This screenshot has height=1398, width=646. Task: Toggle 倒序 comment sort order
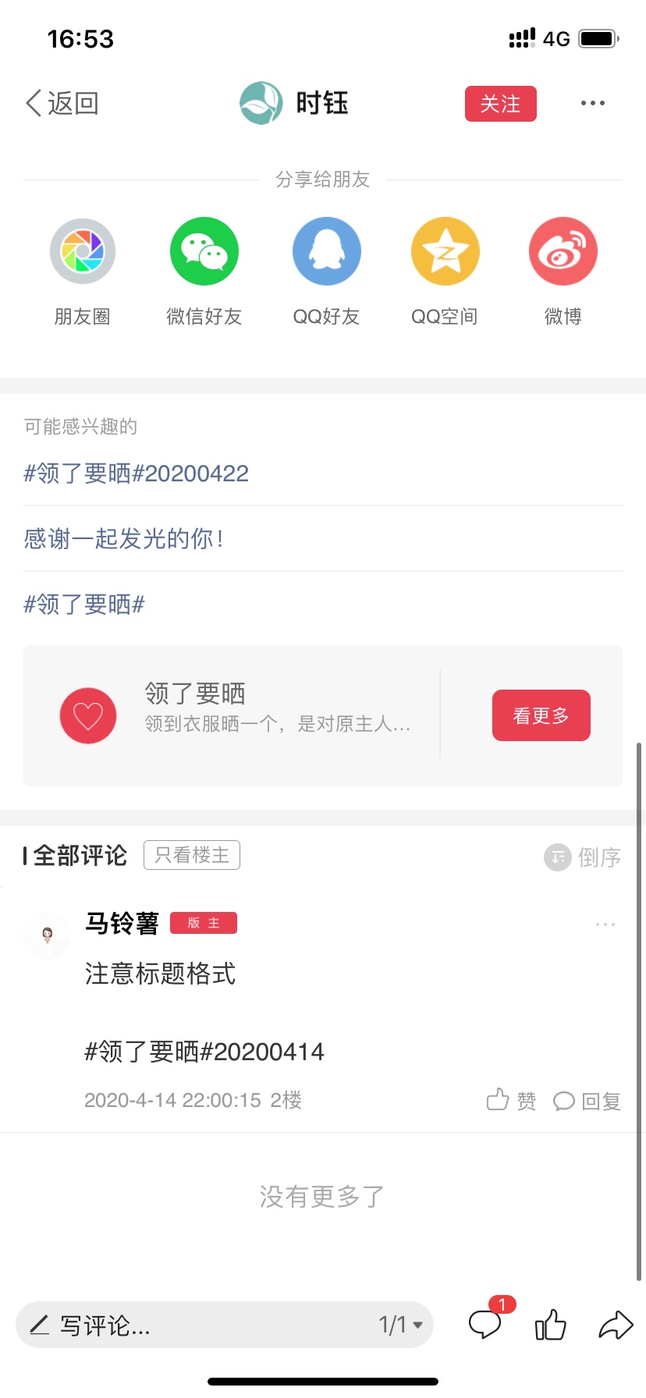pyautogui.click(x=583, y=857)
